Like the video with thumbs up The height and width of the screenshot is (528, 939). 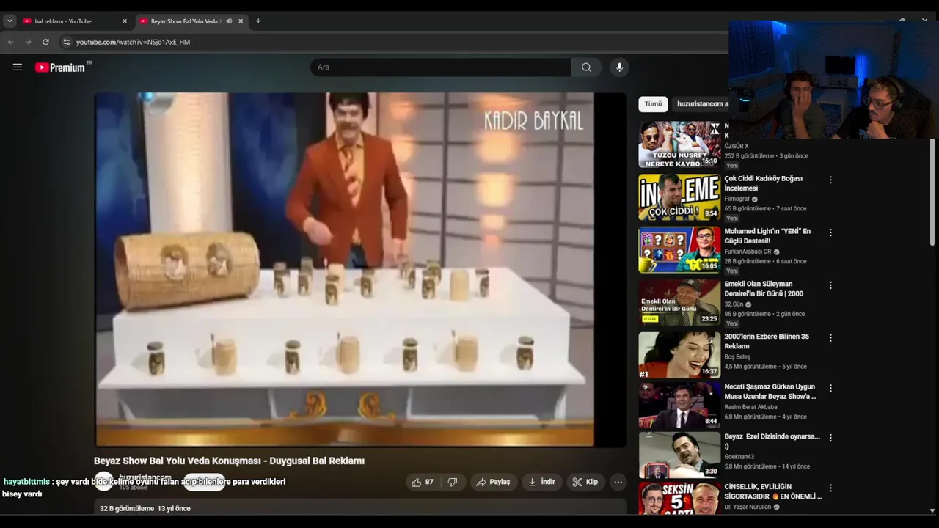423,482
